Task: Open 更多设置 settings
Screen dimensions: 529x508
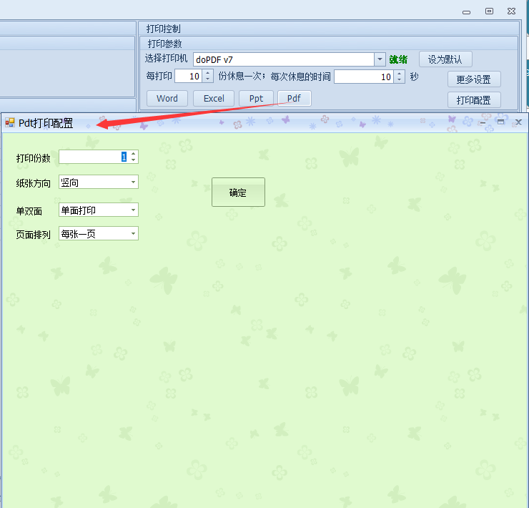Action: click(474, 79)
